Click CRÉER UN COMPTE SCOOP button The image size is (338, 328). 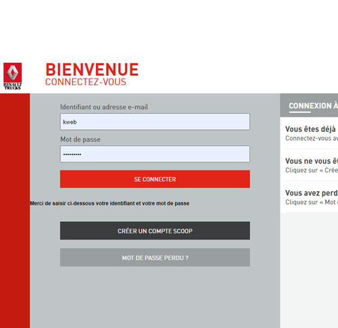coord(155,231)
